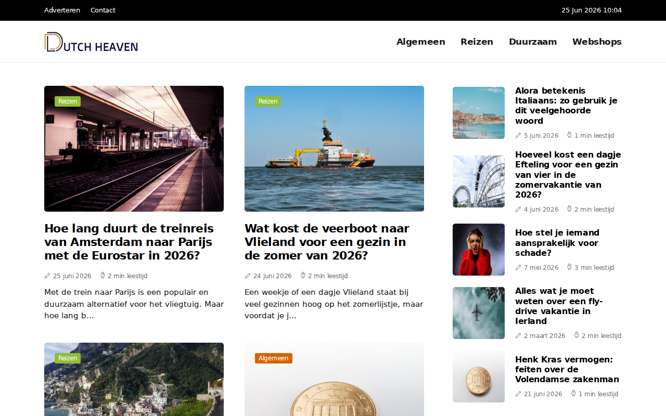The image size is (666, 416).
Task: Open the train platform photo
Action: click(x=134, y=149)
